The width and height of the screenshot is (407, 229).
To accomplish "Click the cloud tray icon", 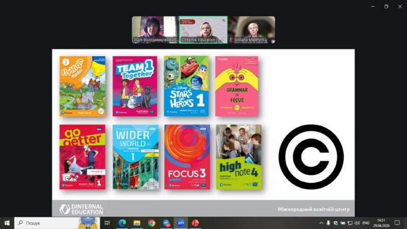I will tap(342, 223).
